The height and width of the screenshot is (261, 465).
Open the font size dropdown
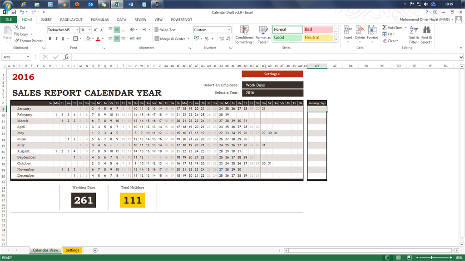point(89,30)
